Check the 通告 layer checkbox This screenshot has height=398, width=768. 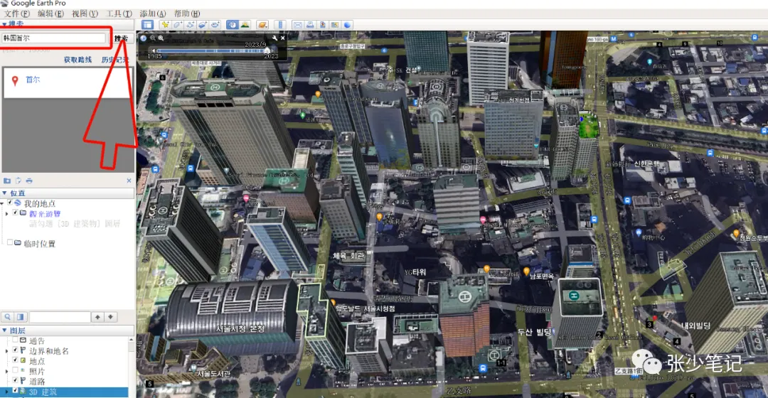pyautogui.click(x=15, y=340)
